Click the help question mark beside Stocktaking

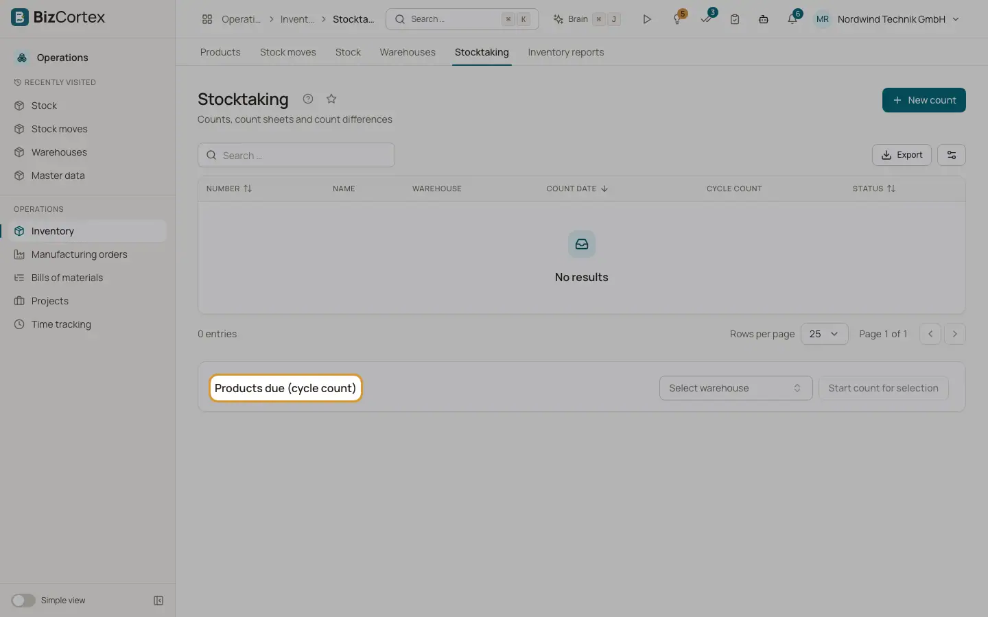[308, 99]
